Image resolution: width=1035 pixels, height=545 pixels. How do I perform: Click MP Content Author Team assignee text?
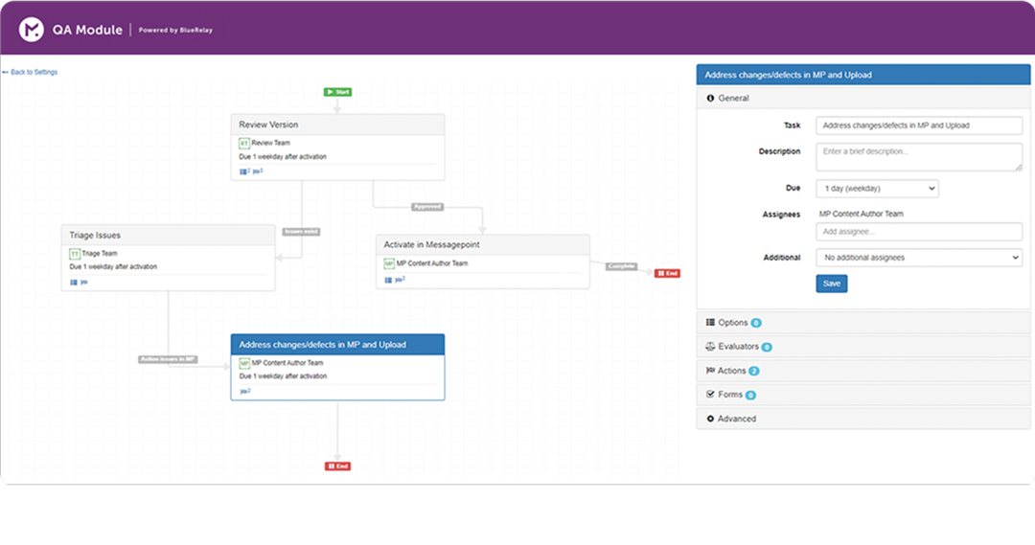point(861,214)
